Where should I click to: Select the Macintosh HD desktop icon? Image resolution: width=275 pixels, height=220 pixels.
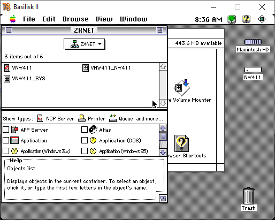(x=253, y=42)
